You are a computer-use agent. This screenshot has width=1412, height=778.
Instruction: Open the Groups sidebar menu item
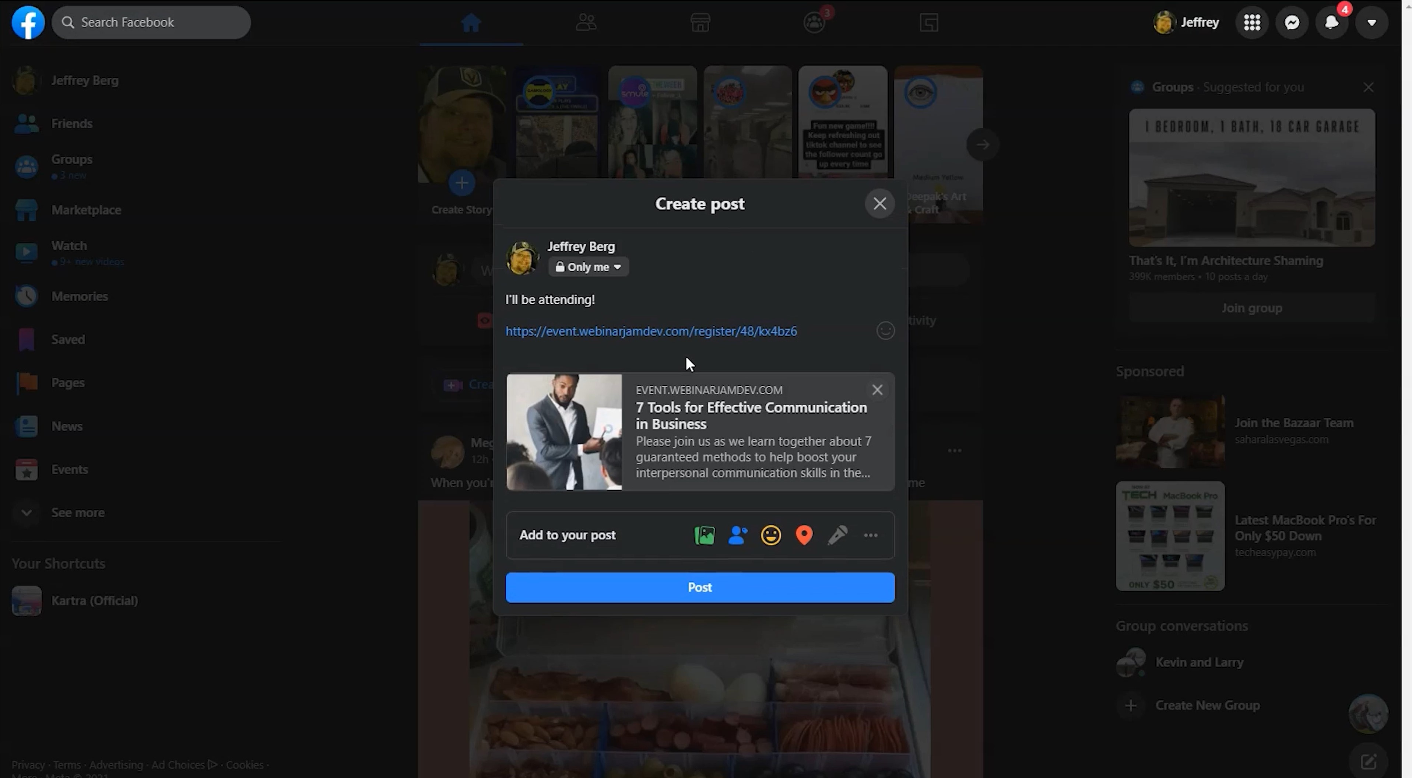(x=72, y=158)
